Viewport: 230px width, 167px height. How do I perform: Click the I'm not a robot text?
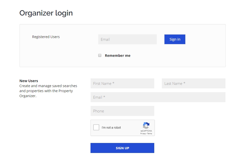coord(111,128)
